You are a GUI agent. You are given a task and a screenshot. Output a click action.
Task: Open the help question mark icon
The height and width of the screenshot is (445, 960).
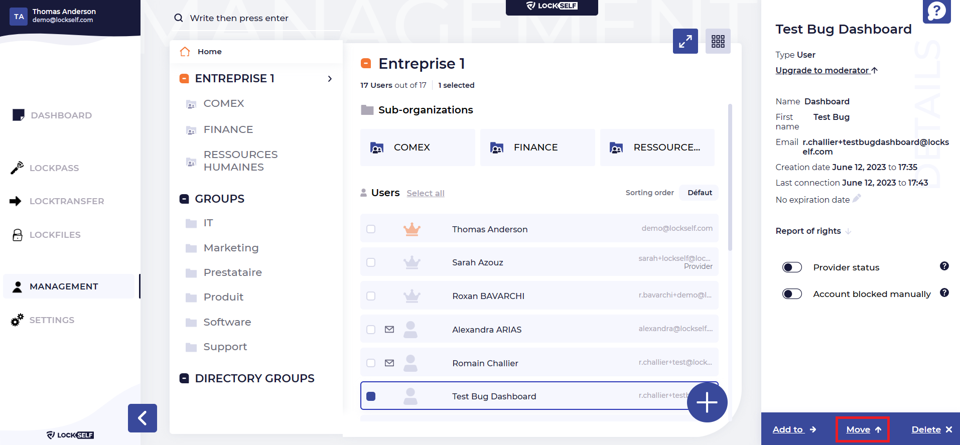coord(936,11)
